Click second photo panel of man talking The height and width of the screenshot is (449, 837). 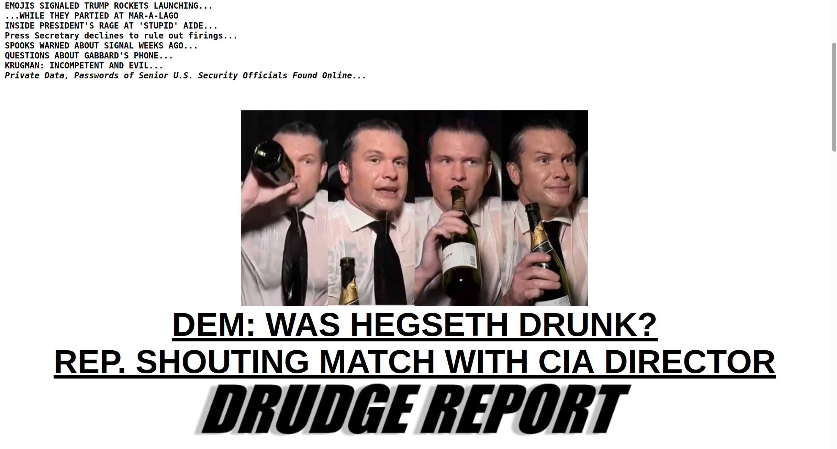371,208
